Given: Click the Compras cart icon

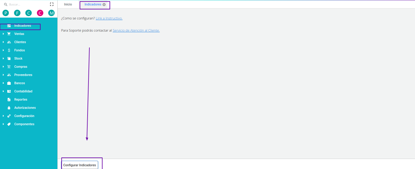Looking at the screenshot, I should click(9, 67).
